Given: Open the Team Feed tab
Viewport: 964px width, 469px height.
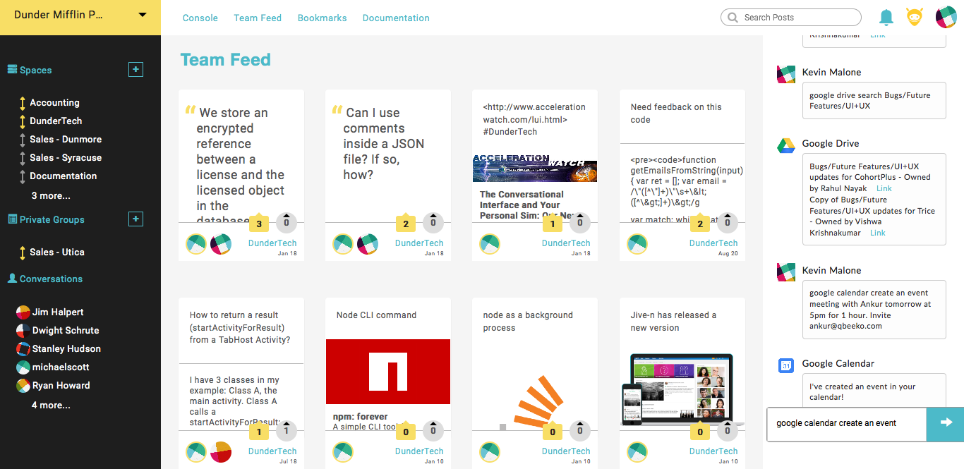Looking at the screenshot, I should (x=258, y=18).
